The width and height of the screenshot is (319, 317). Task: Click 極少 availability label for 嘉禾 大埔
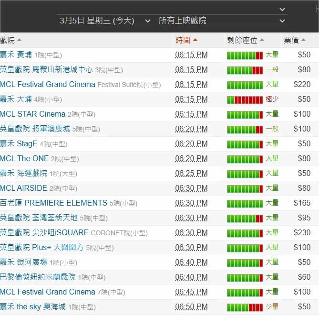(272, 99)
